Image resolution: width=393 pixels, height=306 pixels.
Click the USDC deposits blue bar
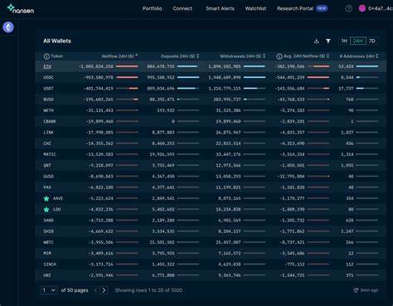pyautogui.click(x=188, y=77)
